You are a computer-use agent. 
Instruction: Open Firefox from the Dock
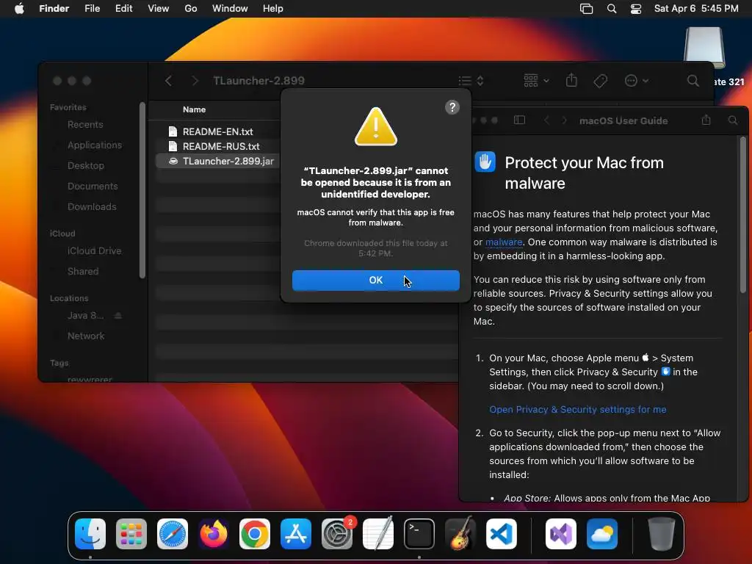[x=214, y=534]
